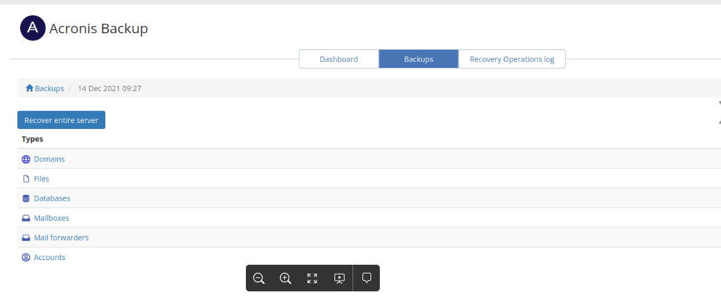Open the Mailboxes backup type link
Screen dimensions: 721x298
51,218
